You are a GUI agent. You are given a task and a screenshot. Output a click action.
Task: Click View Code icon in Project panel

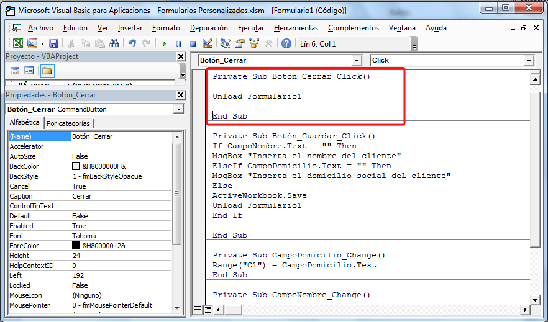(x=15, y=71)
